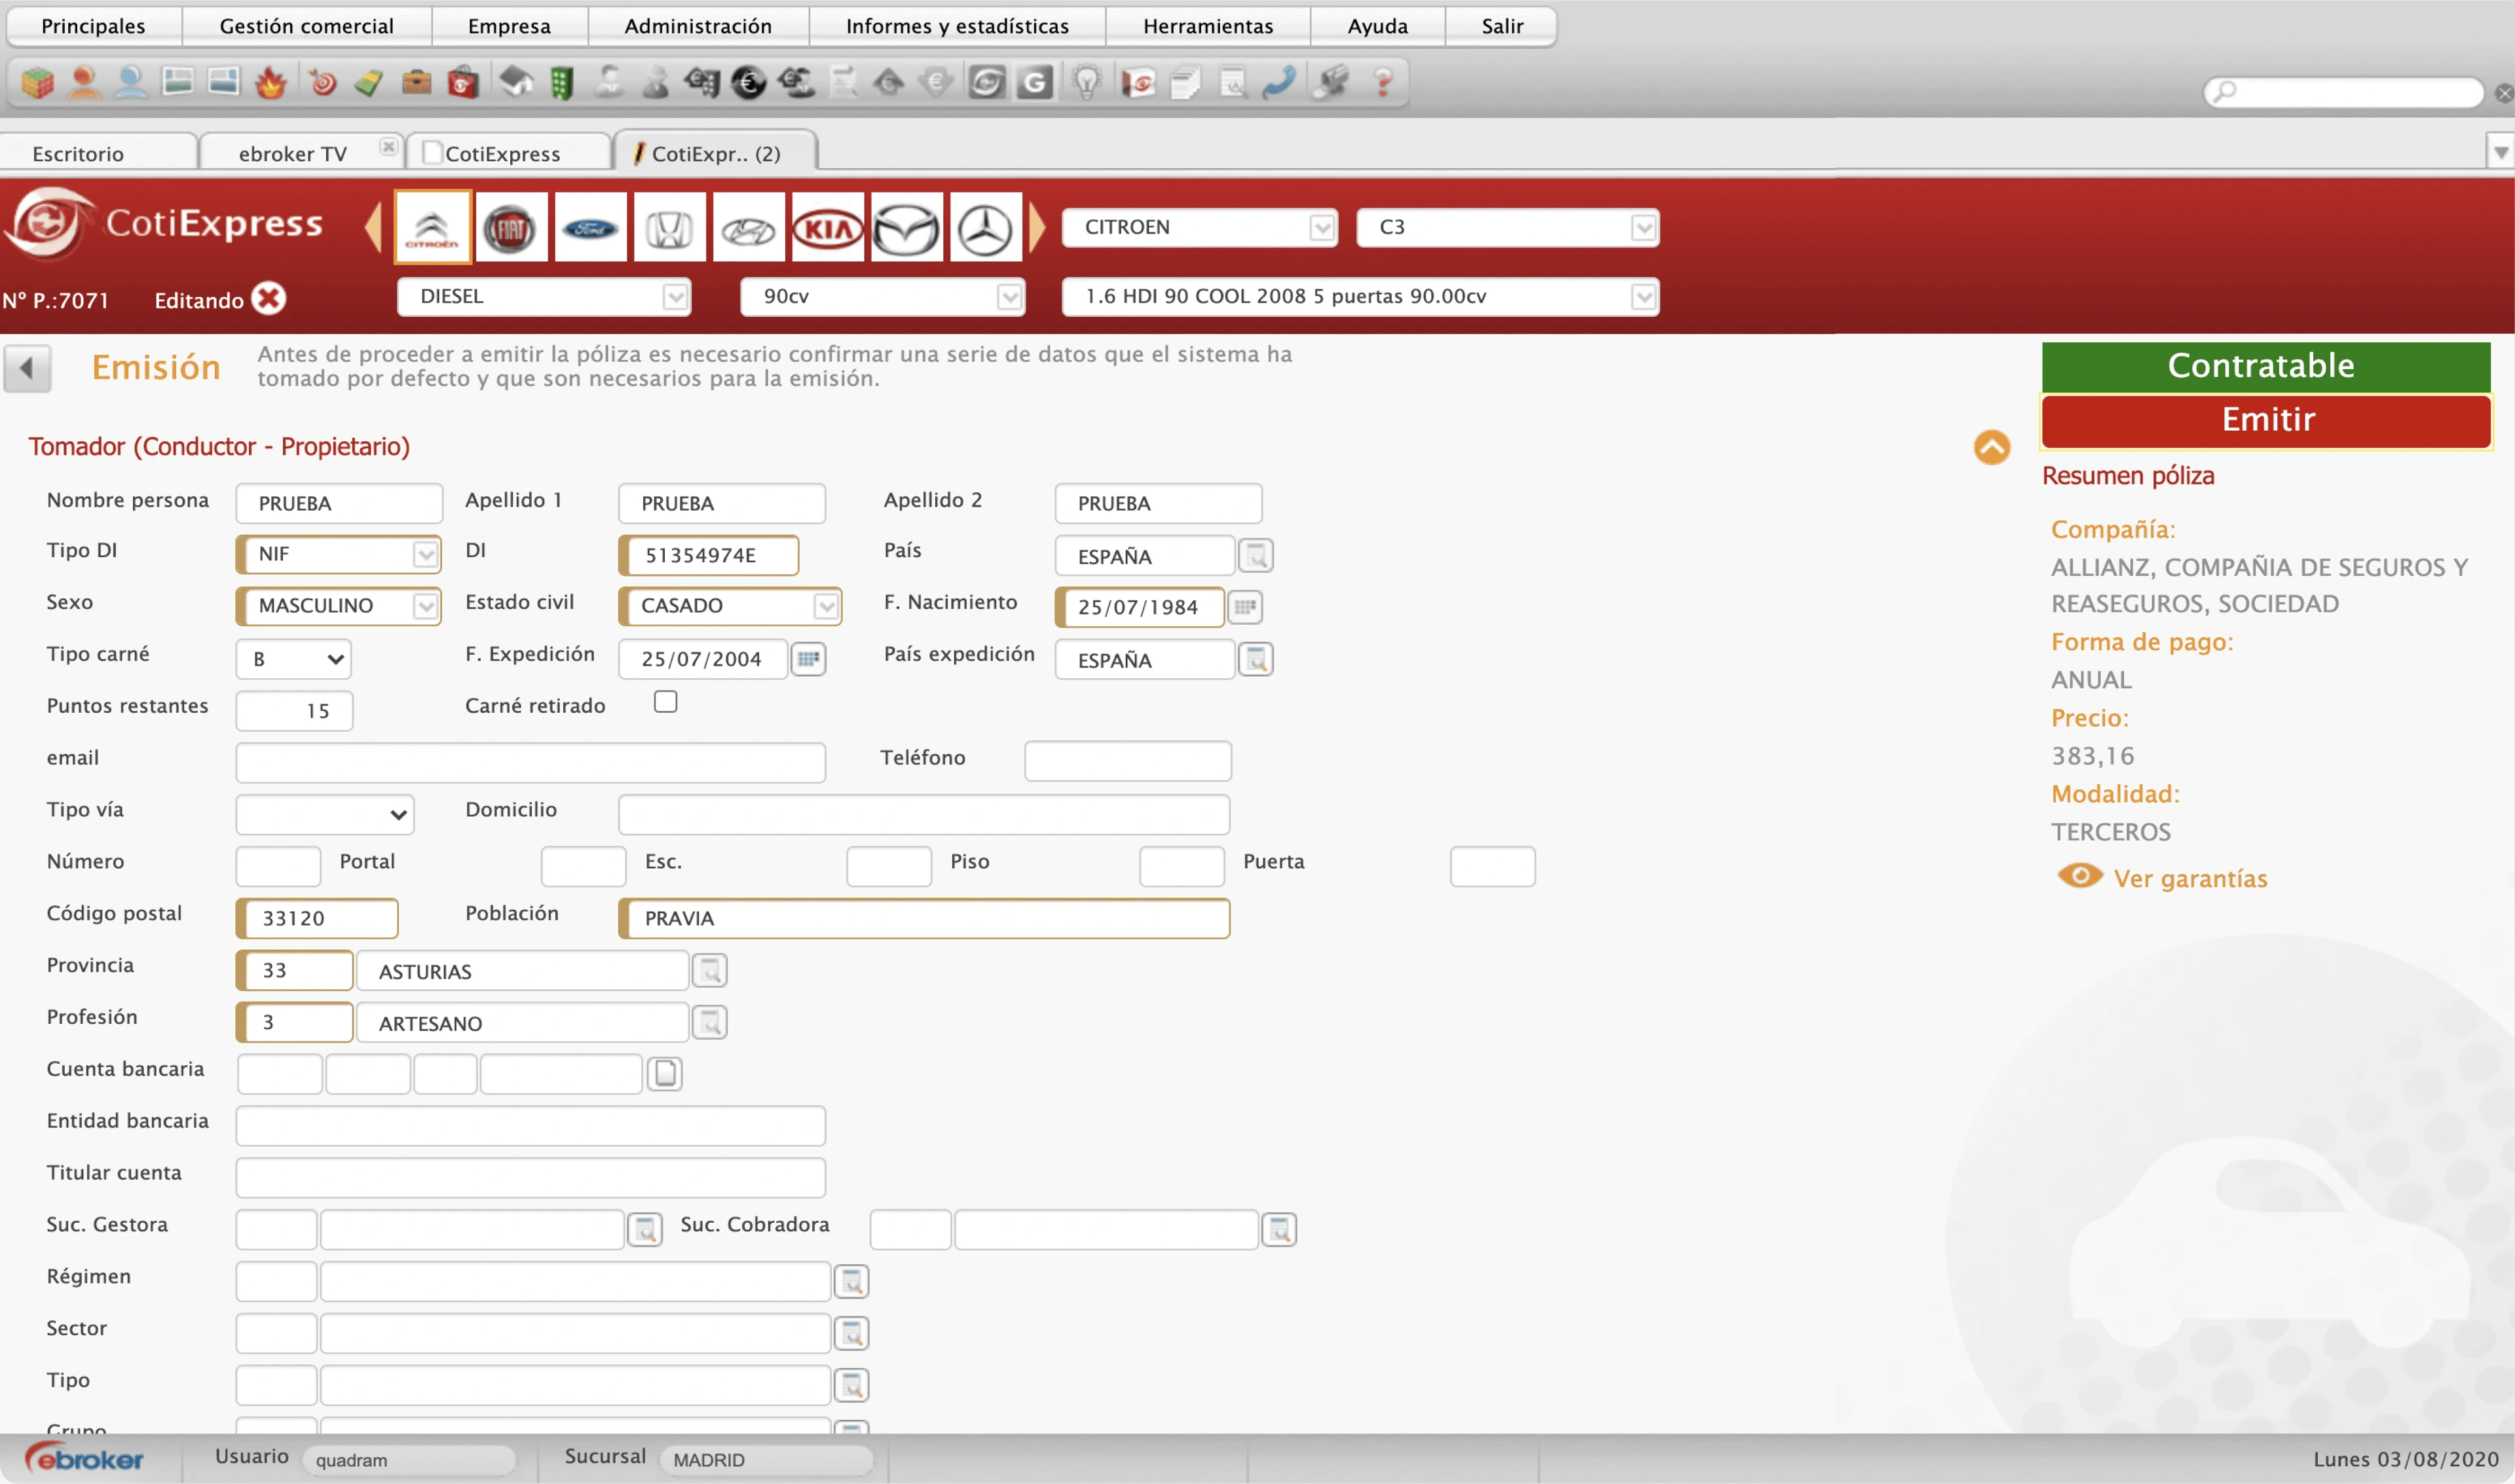This screenshot has height=1484, width=2515.
Task: Click the green building toolbar icon
Action: (561, 82)
